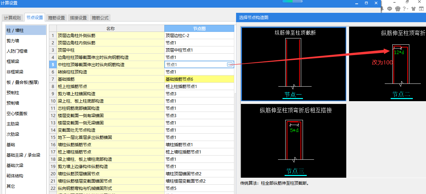This screenshot has width=426, height=194.
Task: Select row 变截面处无节点构造
Action: point(111,130)
